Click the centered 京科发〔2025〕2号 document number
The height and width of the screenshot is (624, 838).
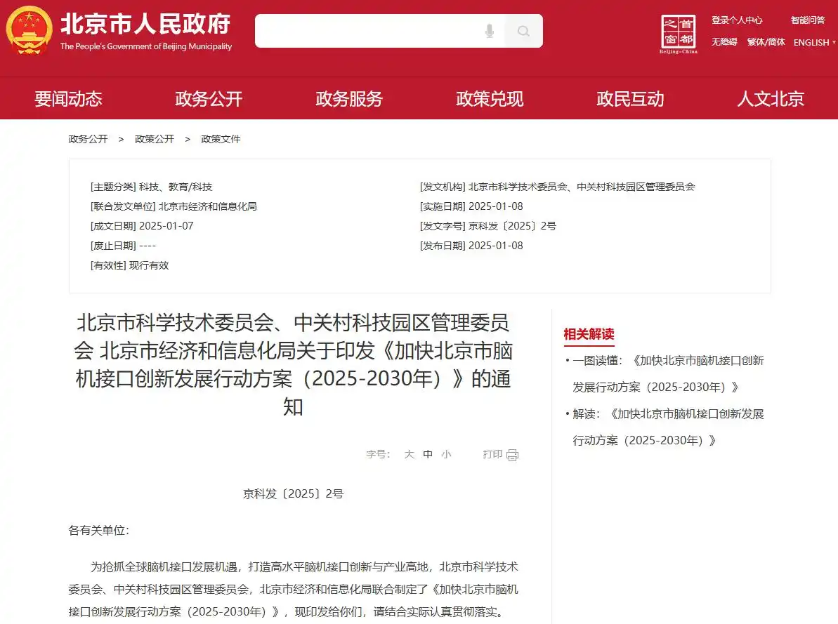click(x=294, y=493)
